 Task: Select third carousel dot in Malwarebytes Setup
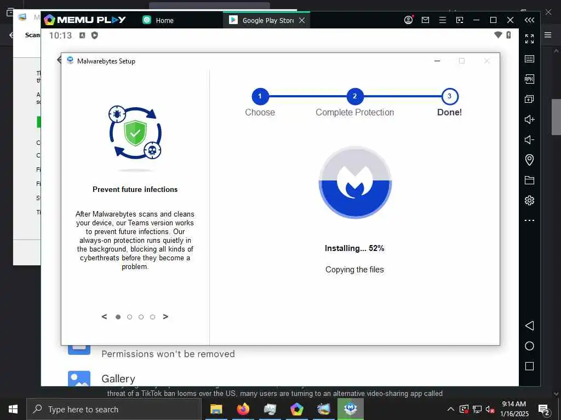[141, 317]
